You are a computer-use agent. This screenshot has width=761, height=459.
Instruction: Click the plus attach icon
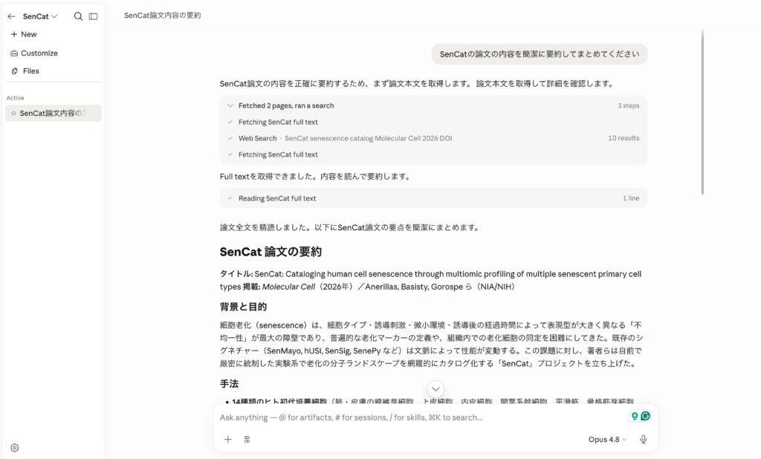[x=227, y=440]
